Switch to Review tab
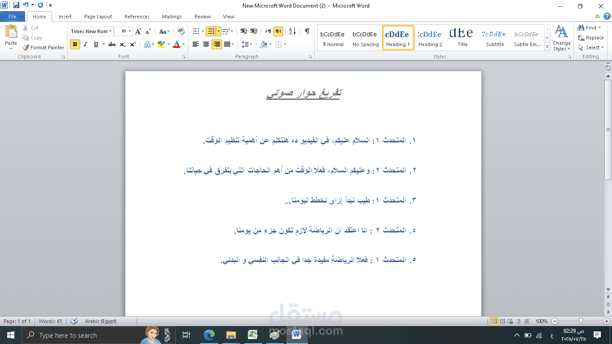The height and width of the screenshot is (344, 612). pyautogui.click(x=203, y=17)
